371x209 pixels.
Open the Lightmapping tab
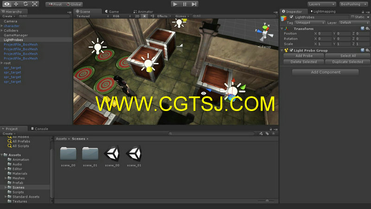(x=323, y=11)
